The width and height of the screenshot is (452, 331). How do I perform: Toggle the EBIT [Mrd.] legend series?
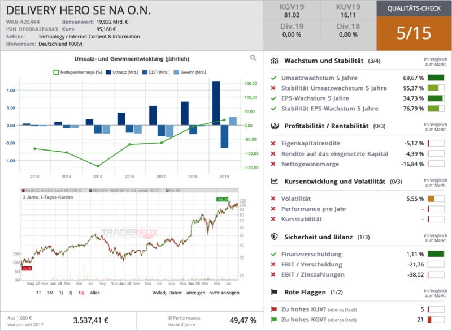156,72
